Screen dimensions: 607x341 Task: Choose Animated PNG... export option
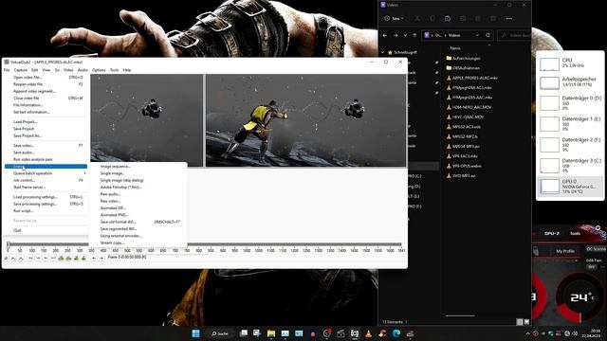[x=138, y=215]
